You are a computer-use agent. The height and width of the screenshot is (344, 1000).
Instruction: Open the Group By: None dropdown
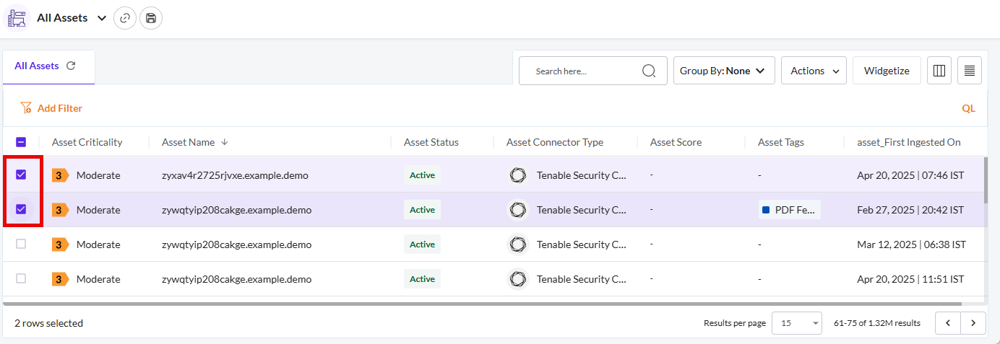(x=724, y=71)
